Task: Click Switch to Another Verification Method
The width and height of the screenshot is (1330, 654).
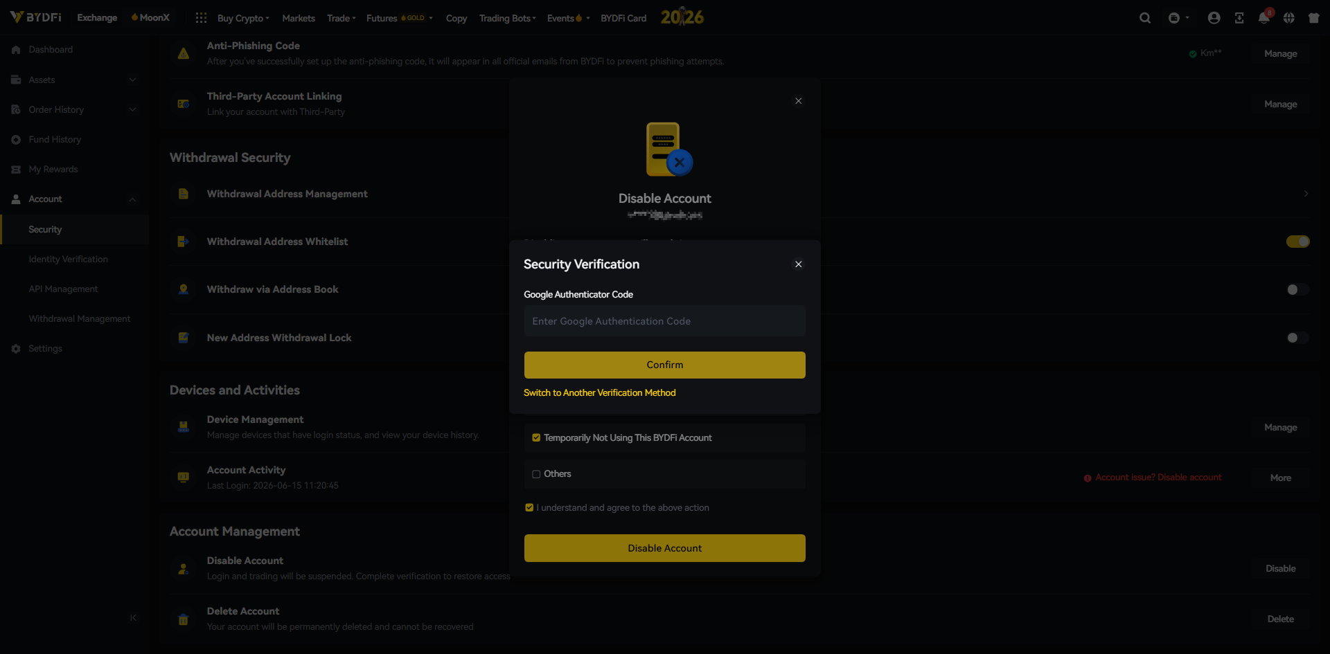Action: pyautogui.click(x=600, y=392)
